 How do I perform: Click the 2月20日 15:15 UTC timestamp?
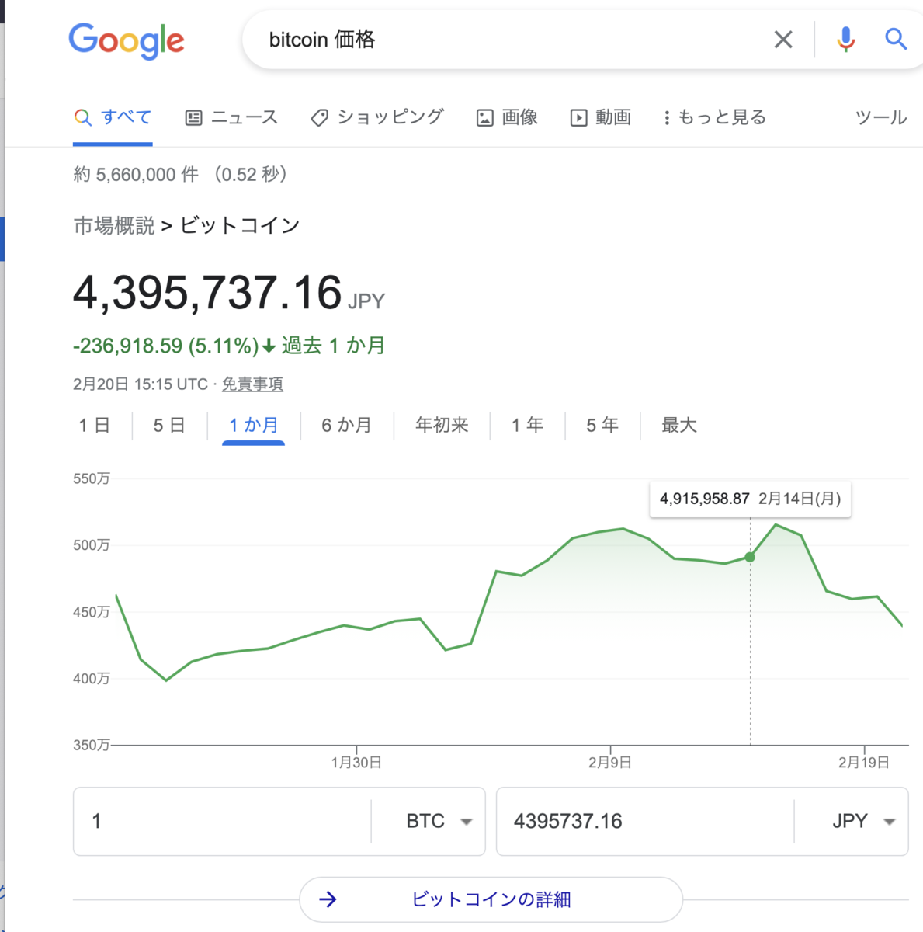(141, 384)
